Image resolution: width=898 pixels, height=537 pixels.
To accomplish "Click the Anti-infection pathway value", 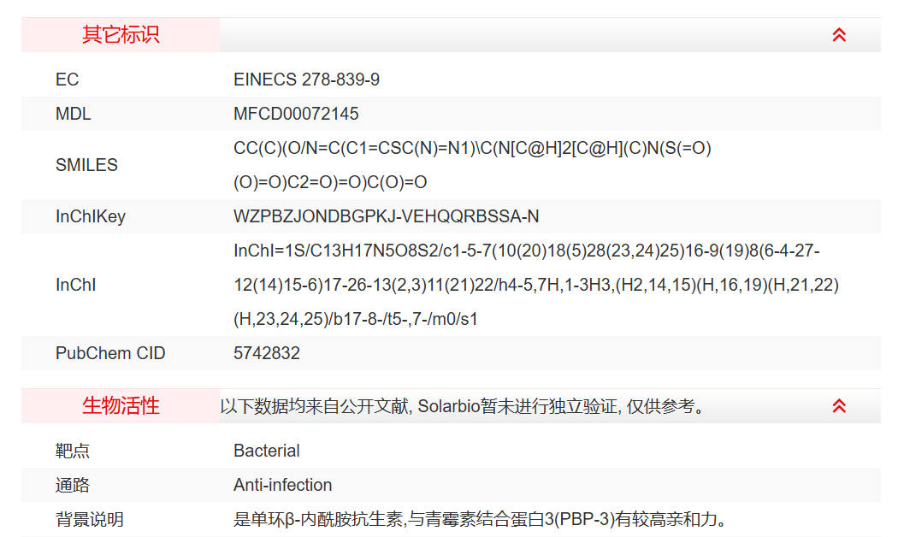I will pyautogui.click(x=282, y=485).
